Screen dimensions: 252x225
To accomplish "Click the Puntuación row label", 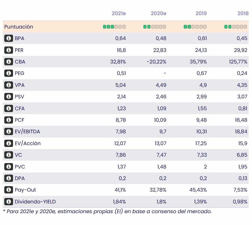I will [x=18, y=27].
